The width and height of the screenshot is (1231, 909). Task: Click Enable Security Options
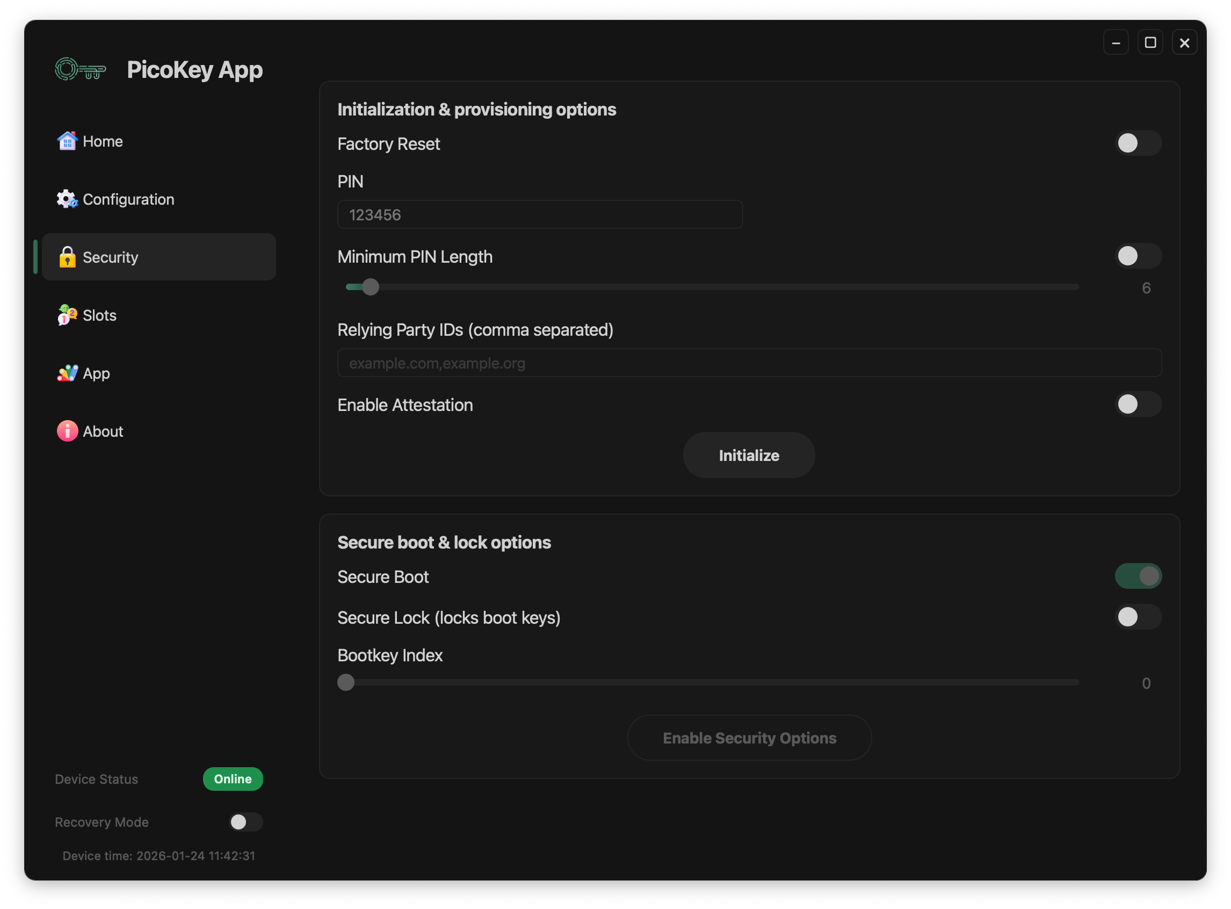coord(749,737)
